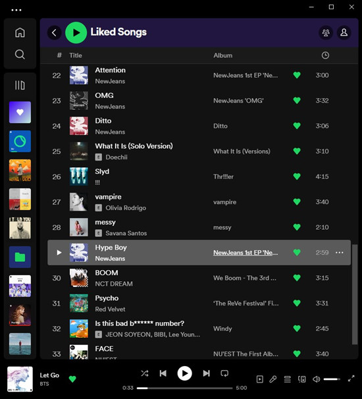
Task: Enter full screen with the expand icon
Action: pos(351,379)
